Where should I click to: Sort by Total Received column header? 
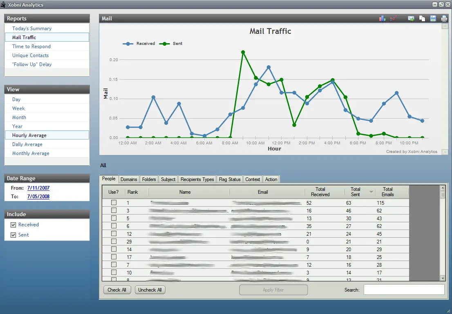point(324,192)
